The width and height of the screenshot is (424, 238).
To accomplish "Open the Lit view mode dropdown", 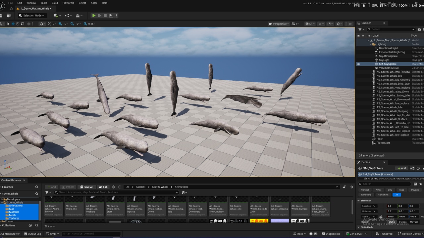I will click(310, 24).
